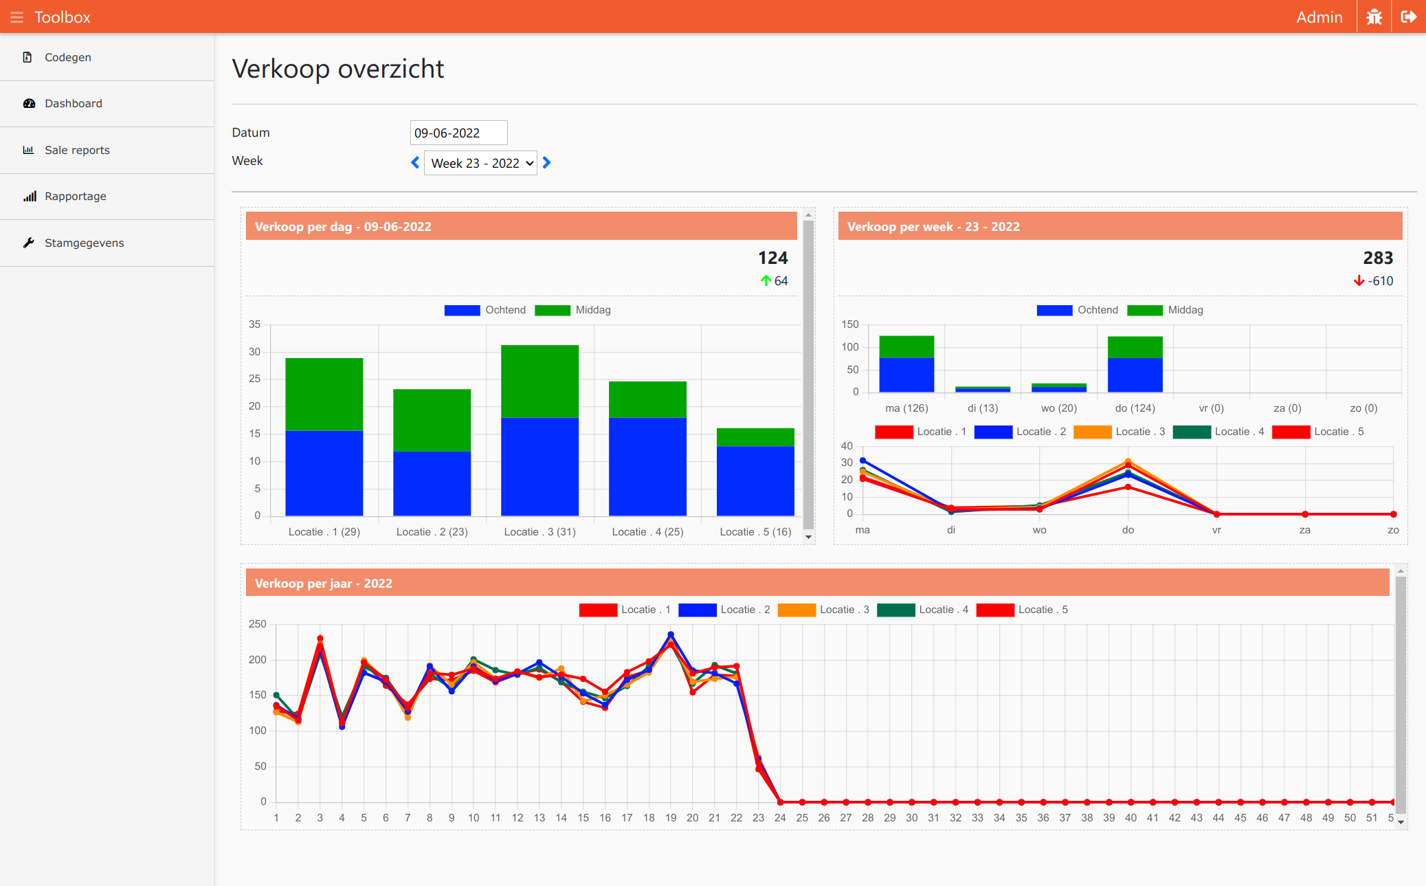Toggle Ochtend legend in weekly chart
Image resolution: width=1426 pixels, height=886 pixels.
[x=1078, y=310]
